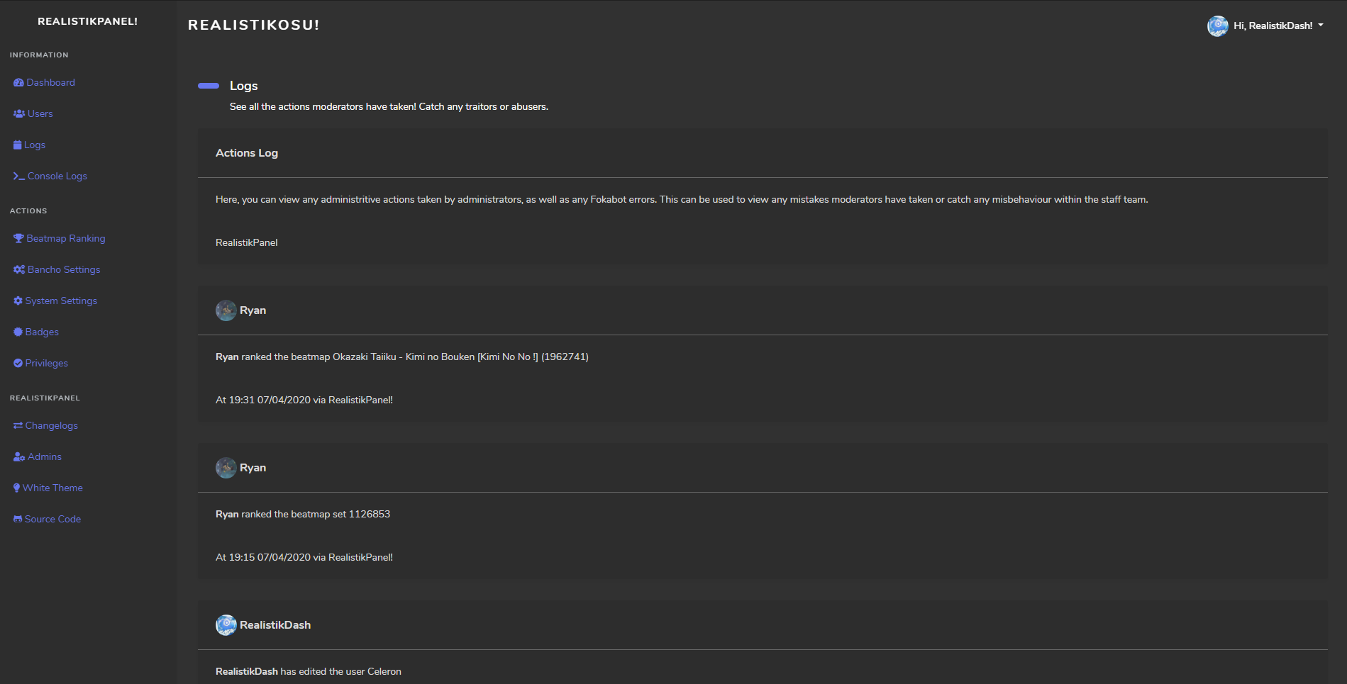Click Ryan's name on the Okazaki Taiiku entry
This screenshot has width=1347, height=684.
(x=253, y=310)
